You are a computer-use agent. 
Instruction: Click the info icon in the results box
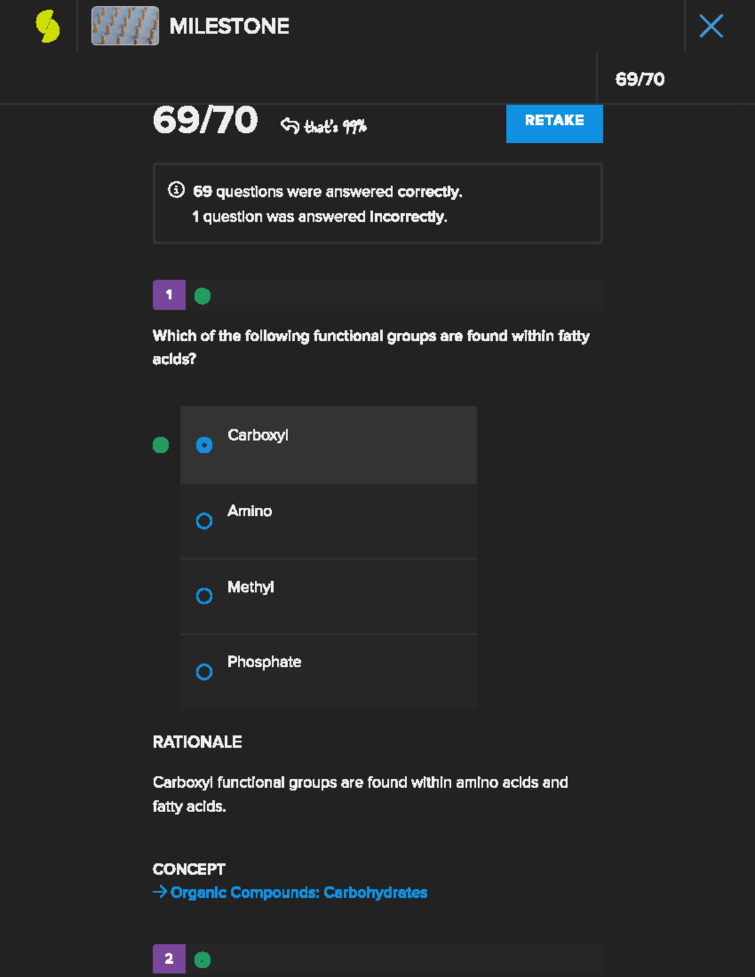click(x=176, y=190)
